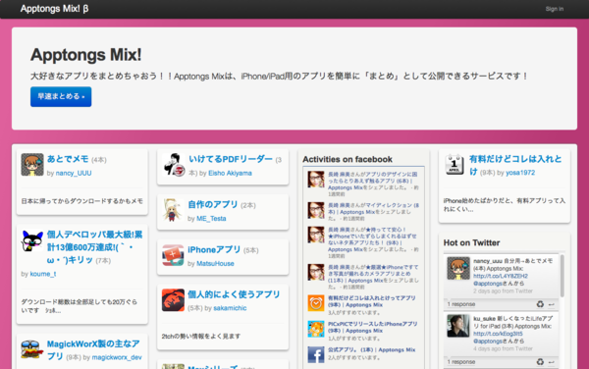Click ME_Testa anime girl avatar
This screenshot has width=589, height=369.
[173, 210]
